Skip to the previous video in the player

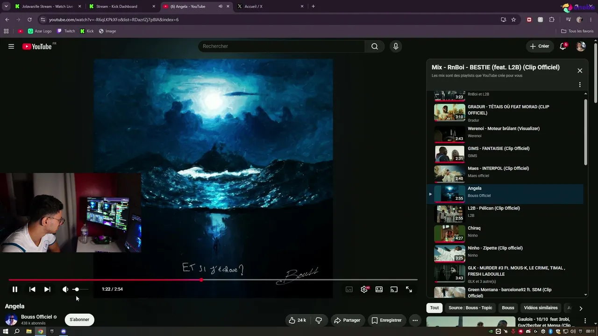tap(32, 289)
